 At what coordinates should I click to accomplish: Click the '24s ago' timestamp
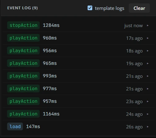[134, 114]
